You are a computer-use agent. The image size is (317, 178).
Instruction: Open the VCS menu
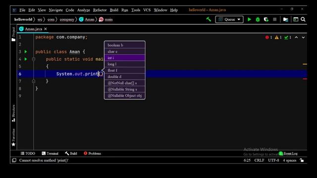coord(147,10)
